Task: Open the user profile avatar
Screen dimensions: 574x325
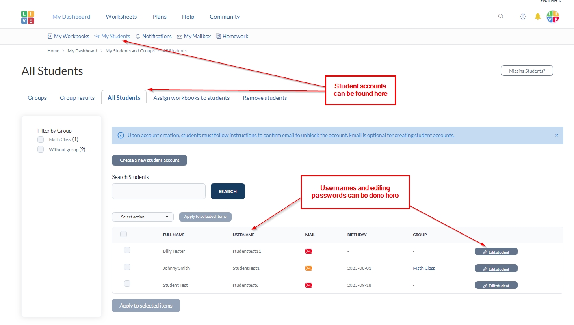Action: click(553, 17)
